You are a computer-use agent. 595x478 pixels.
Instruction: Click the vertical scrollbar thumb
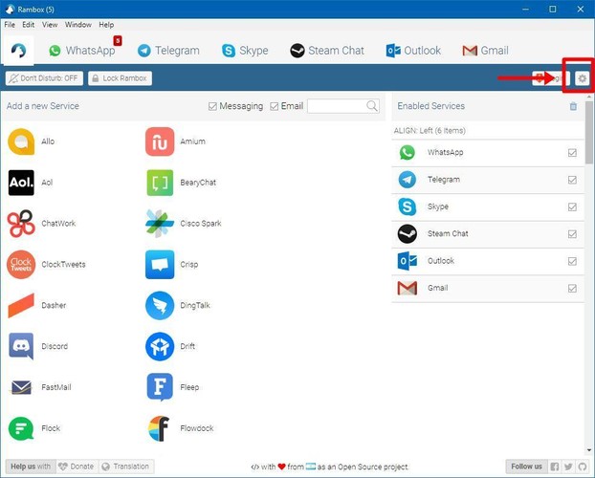[x=589, y=133]
